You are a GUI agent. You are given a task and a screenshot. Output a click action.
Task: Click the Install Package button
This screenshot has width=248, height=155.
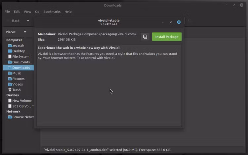click(x=167, y=37)
